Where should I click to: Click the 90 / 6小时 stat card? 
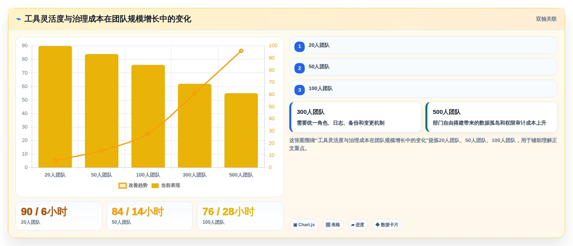[x=59, y=216]
